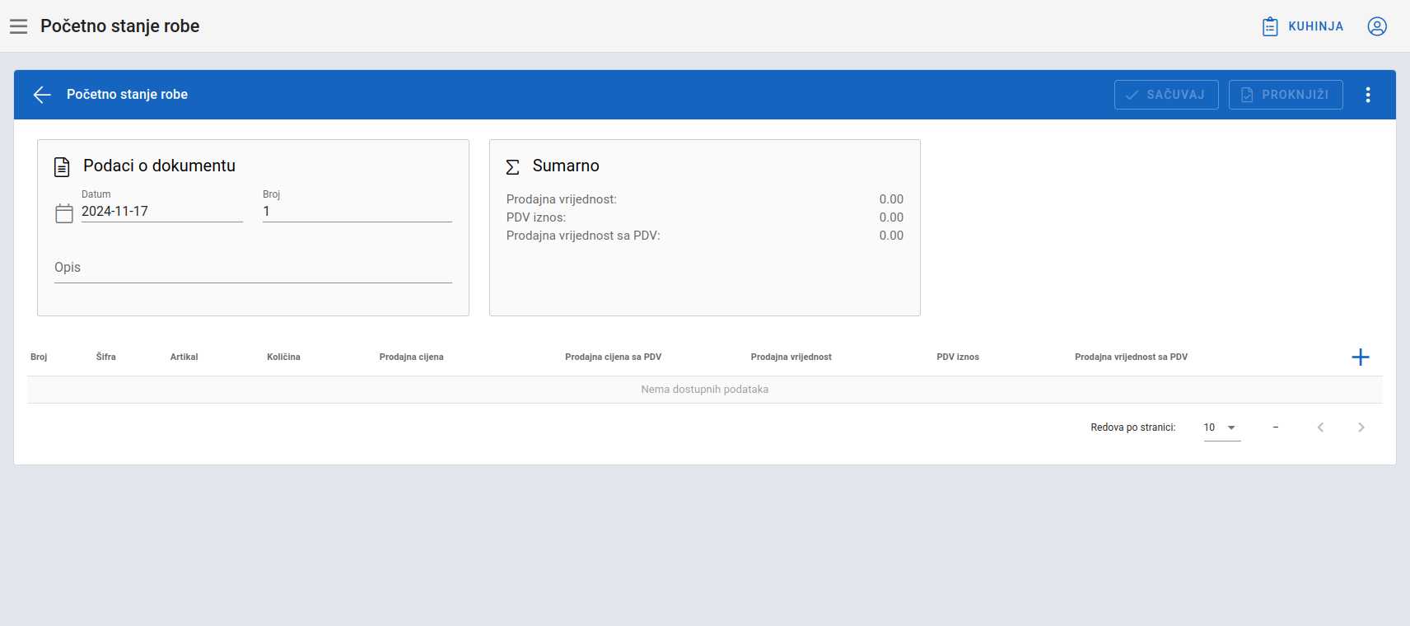Screen dimensions: 1410x626
Task: Go to previous page of table
Action: 1320,427
